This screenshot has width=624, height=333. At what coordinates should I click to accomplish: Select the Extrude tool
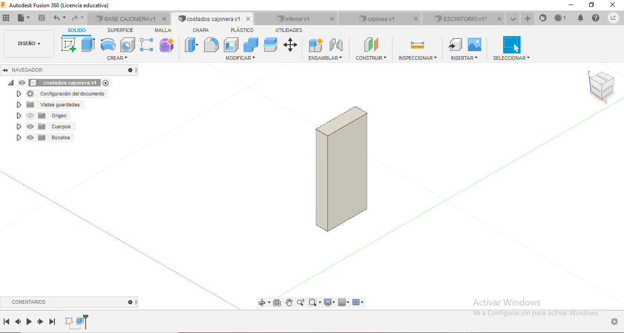[88, 45]
